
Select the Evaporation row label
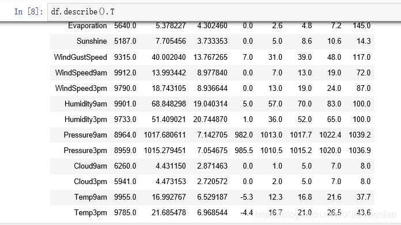[88, 26]
